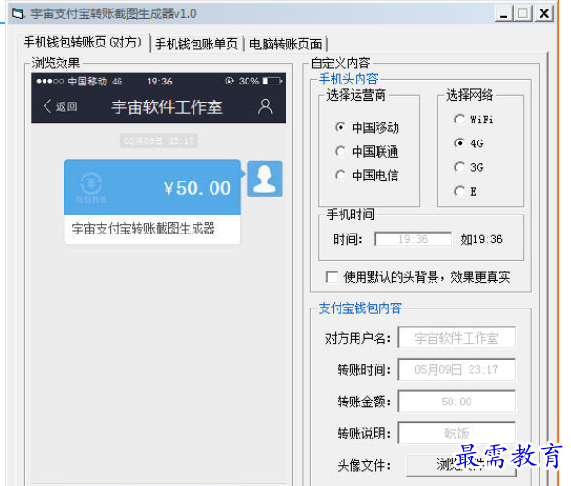Switch to the 手机钱包转账页(对方) tab

(x=83, y=43)
